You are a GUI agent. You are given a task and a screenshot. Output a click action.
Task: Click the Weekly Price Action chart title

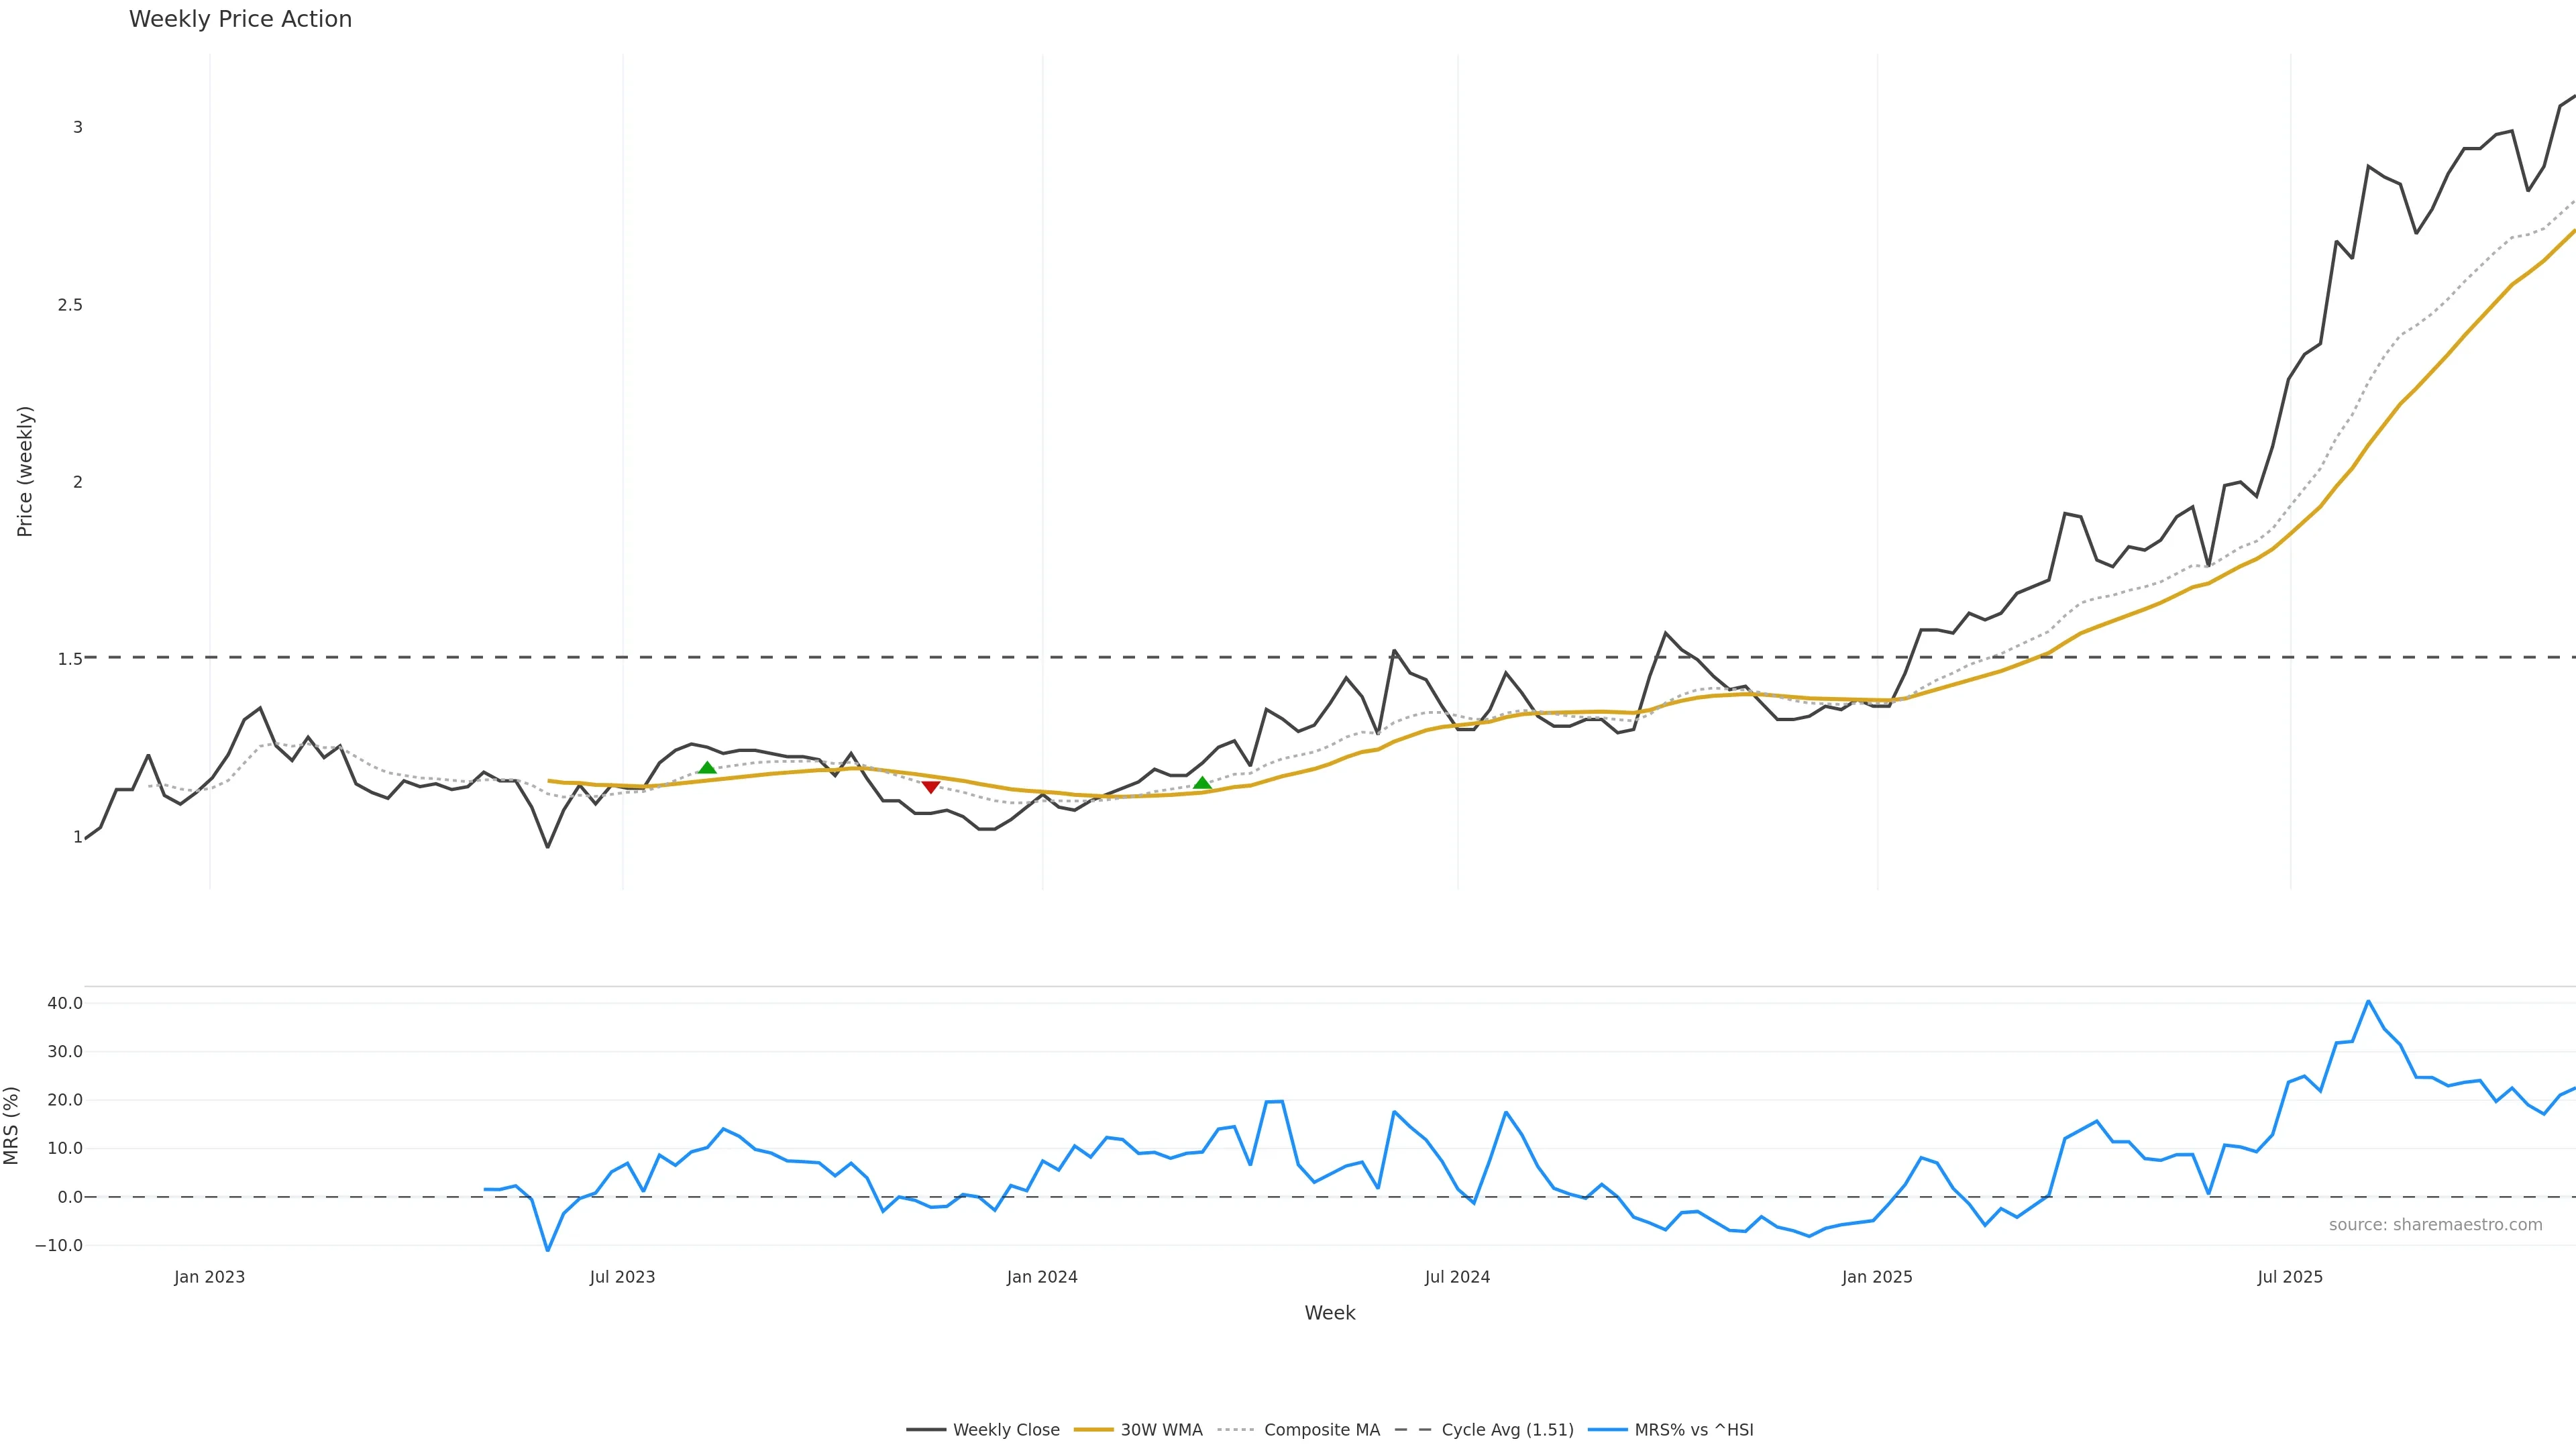(240, 19)
